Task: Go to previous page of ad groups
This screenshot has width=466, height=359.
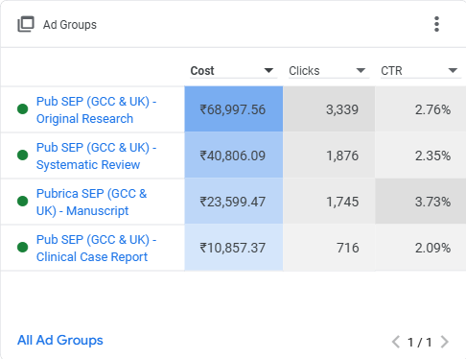Action: point(396,342)
